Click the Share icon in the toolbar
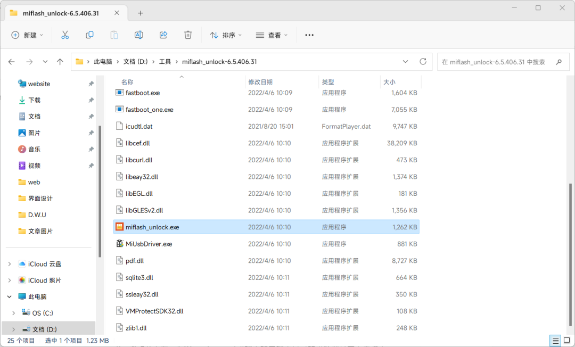This screenshot has width=575, height=347. point(163,35)
